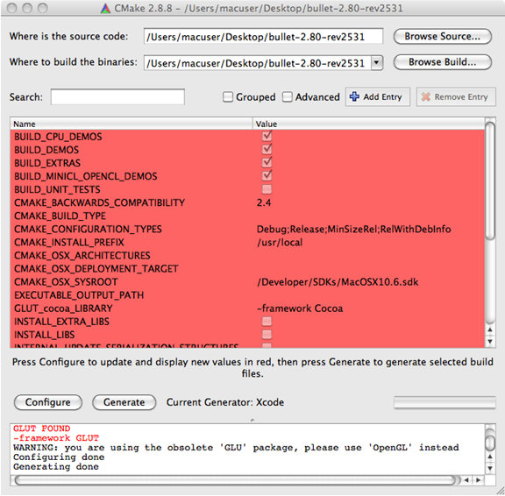Select the CMAKE_CONFIGURATION_TYPES entry

[88, 229]
